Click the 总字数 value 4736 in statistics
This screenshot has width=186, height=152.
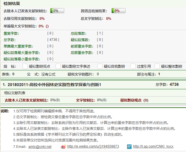pos(53,40)
